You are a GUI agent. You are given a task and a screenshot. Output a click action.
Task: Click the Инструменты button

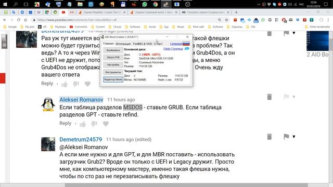113,72
